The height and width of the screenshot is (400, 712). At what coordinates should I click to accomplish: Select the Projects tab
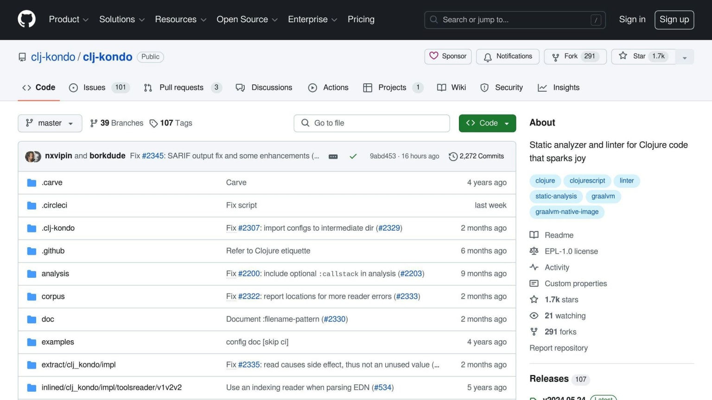pos(393,87)
